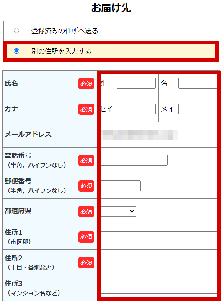
Task: Click the 電話番号 phone number field
Action: point(134,160)
